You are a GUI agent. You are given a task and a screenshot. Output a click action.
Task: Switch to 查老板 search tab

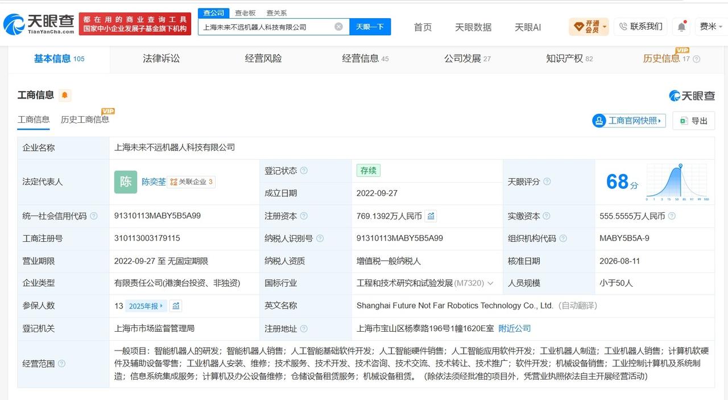pos(245,13)
